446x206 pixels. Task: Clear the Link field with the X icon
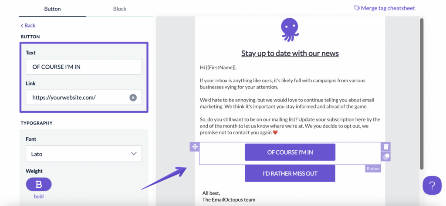tap(133, 98)
